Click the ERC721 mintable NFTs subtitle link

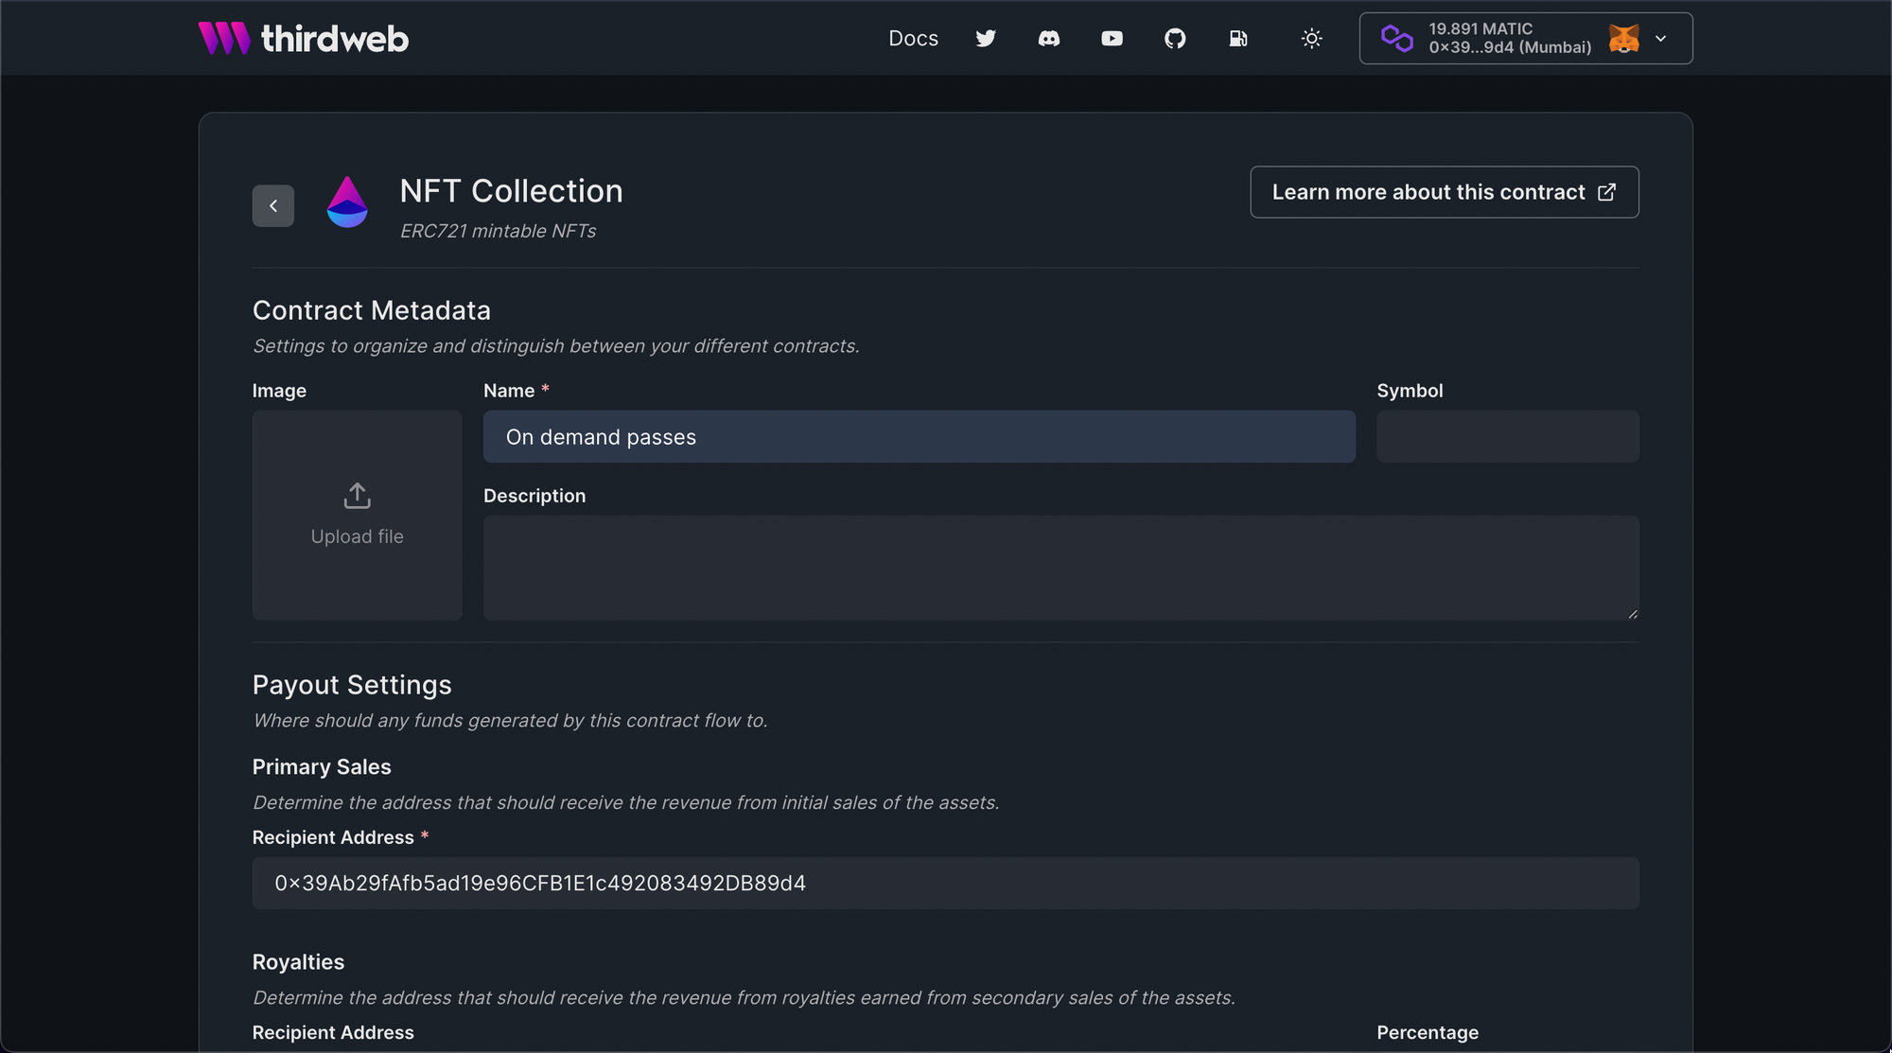click(497, 230)
